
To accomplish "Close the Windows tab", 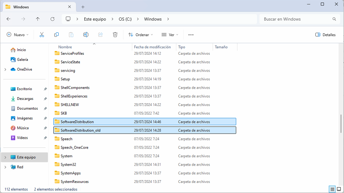I will click(x=69, y=7).
